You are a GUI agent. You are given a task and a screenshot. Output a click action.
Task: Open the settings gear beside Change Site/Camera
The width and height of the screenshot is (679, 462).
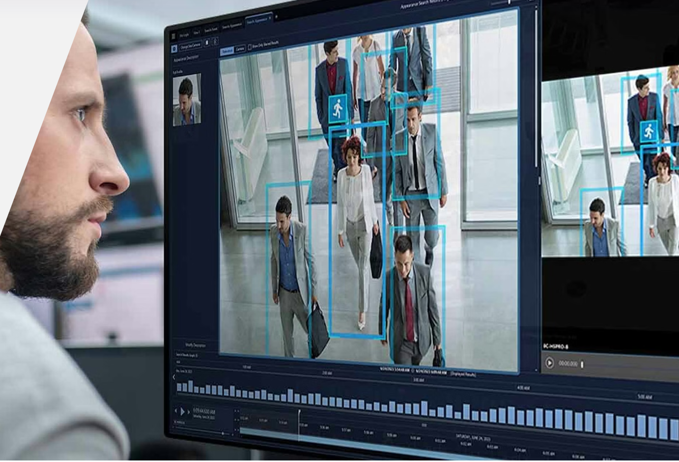[x=174, y=48]
